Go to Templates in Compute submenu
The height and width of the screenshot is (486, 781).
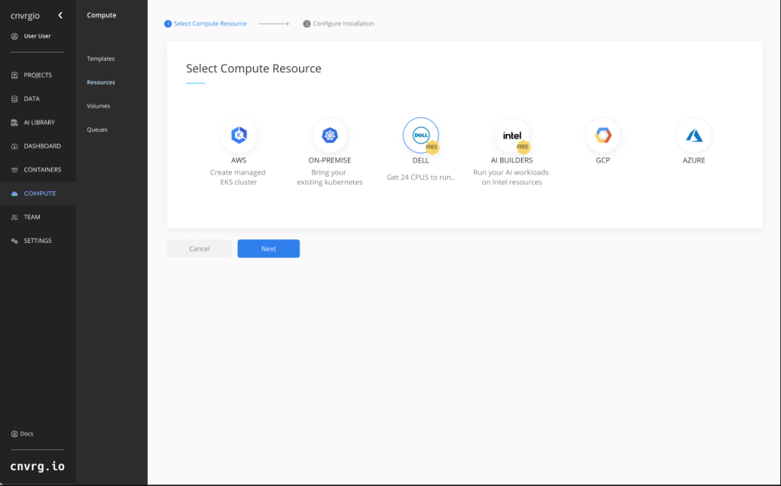(101, 59)
